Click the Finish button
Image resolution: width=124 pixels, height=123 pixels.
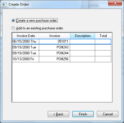click(x=83, y=114)
